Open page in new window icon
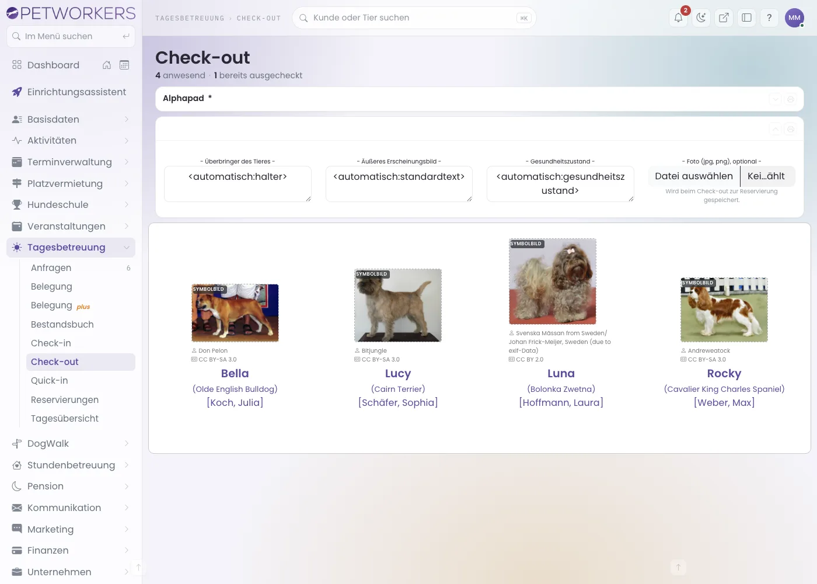 (x=724, y=18)
